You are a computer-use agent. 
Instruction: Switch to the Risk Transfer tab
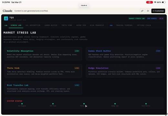pyautogui.click(x=97, y=25)
